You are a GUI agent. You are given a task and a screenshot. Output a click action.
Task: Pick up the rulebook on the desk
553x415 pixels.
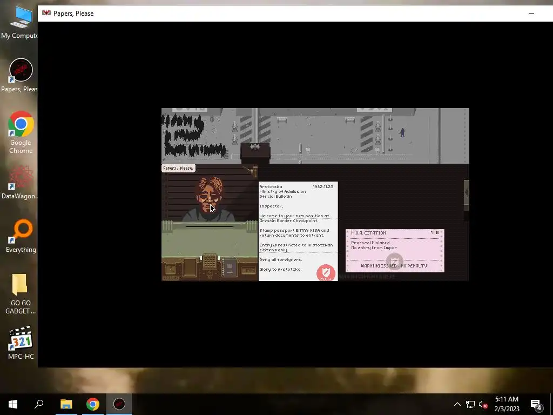[229, 269]
